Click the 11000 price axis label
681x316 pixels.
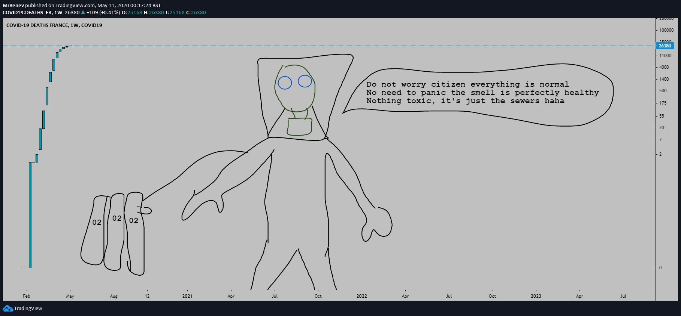665,56
